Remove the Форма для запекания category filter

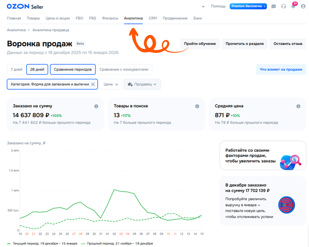coord(92,84)
